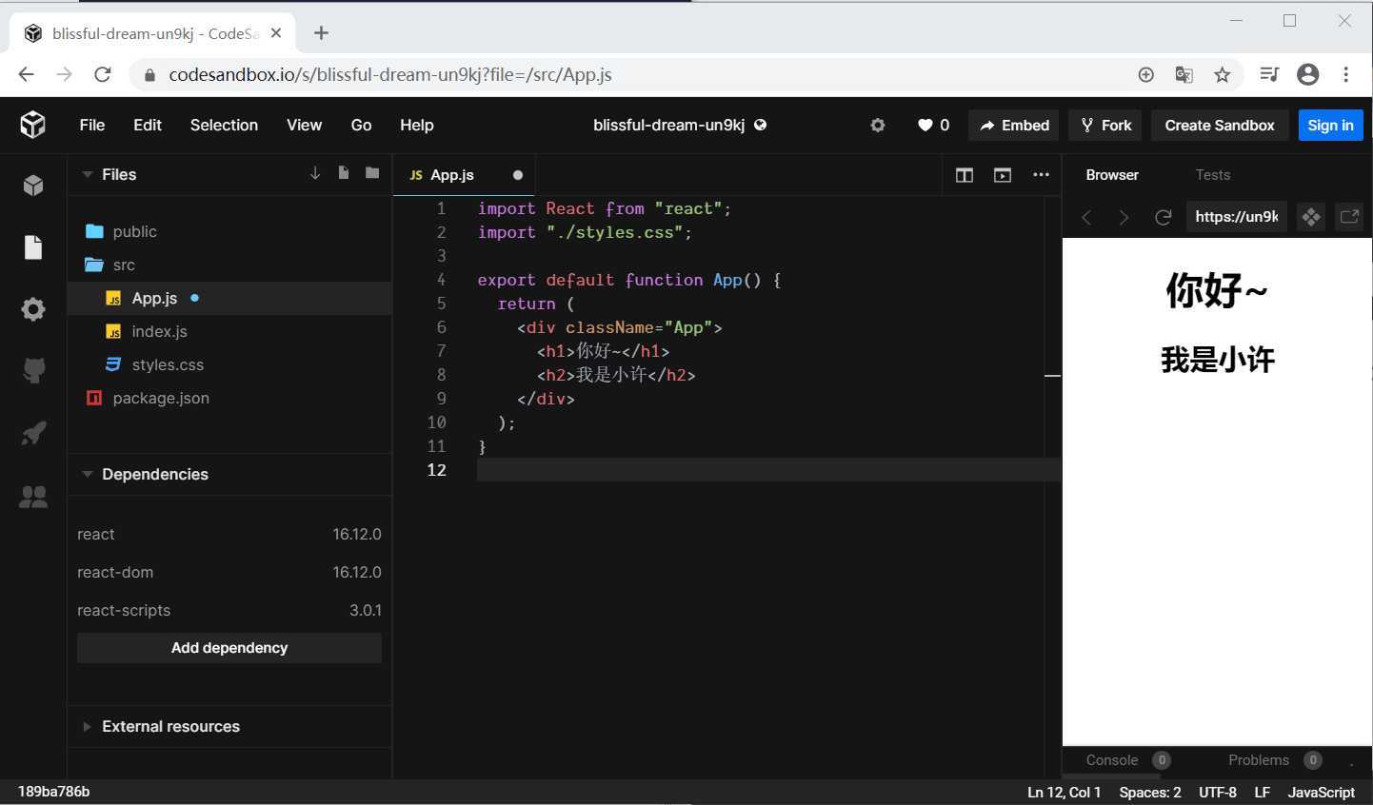
Task: Open the Sandbox Info sidebar icon
Action: [x=33, y=185]
